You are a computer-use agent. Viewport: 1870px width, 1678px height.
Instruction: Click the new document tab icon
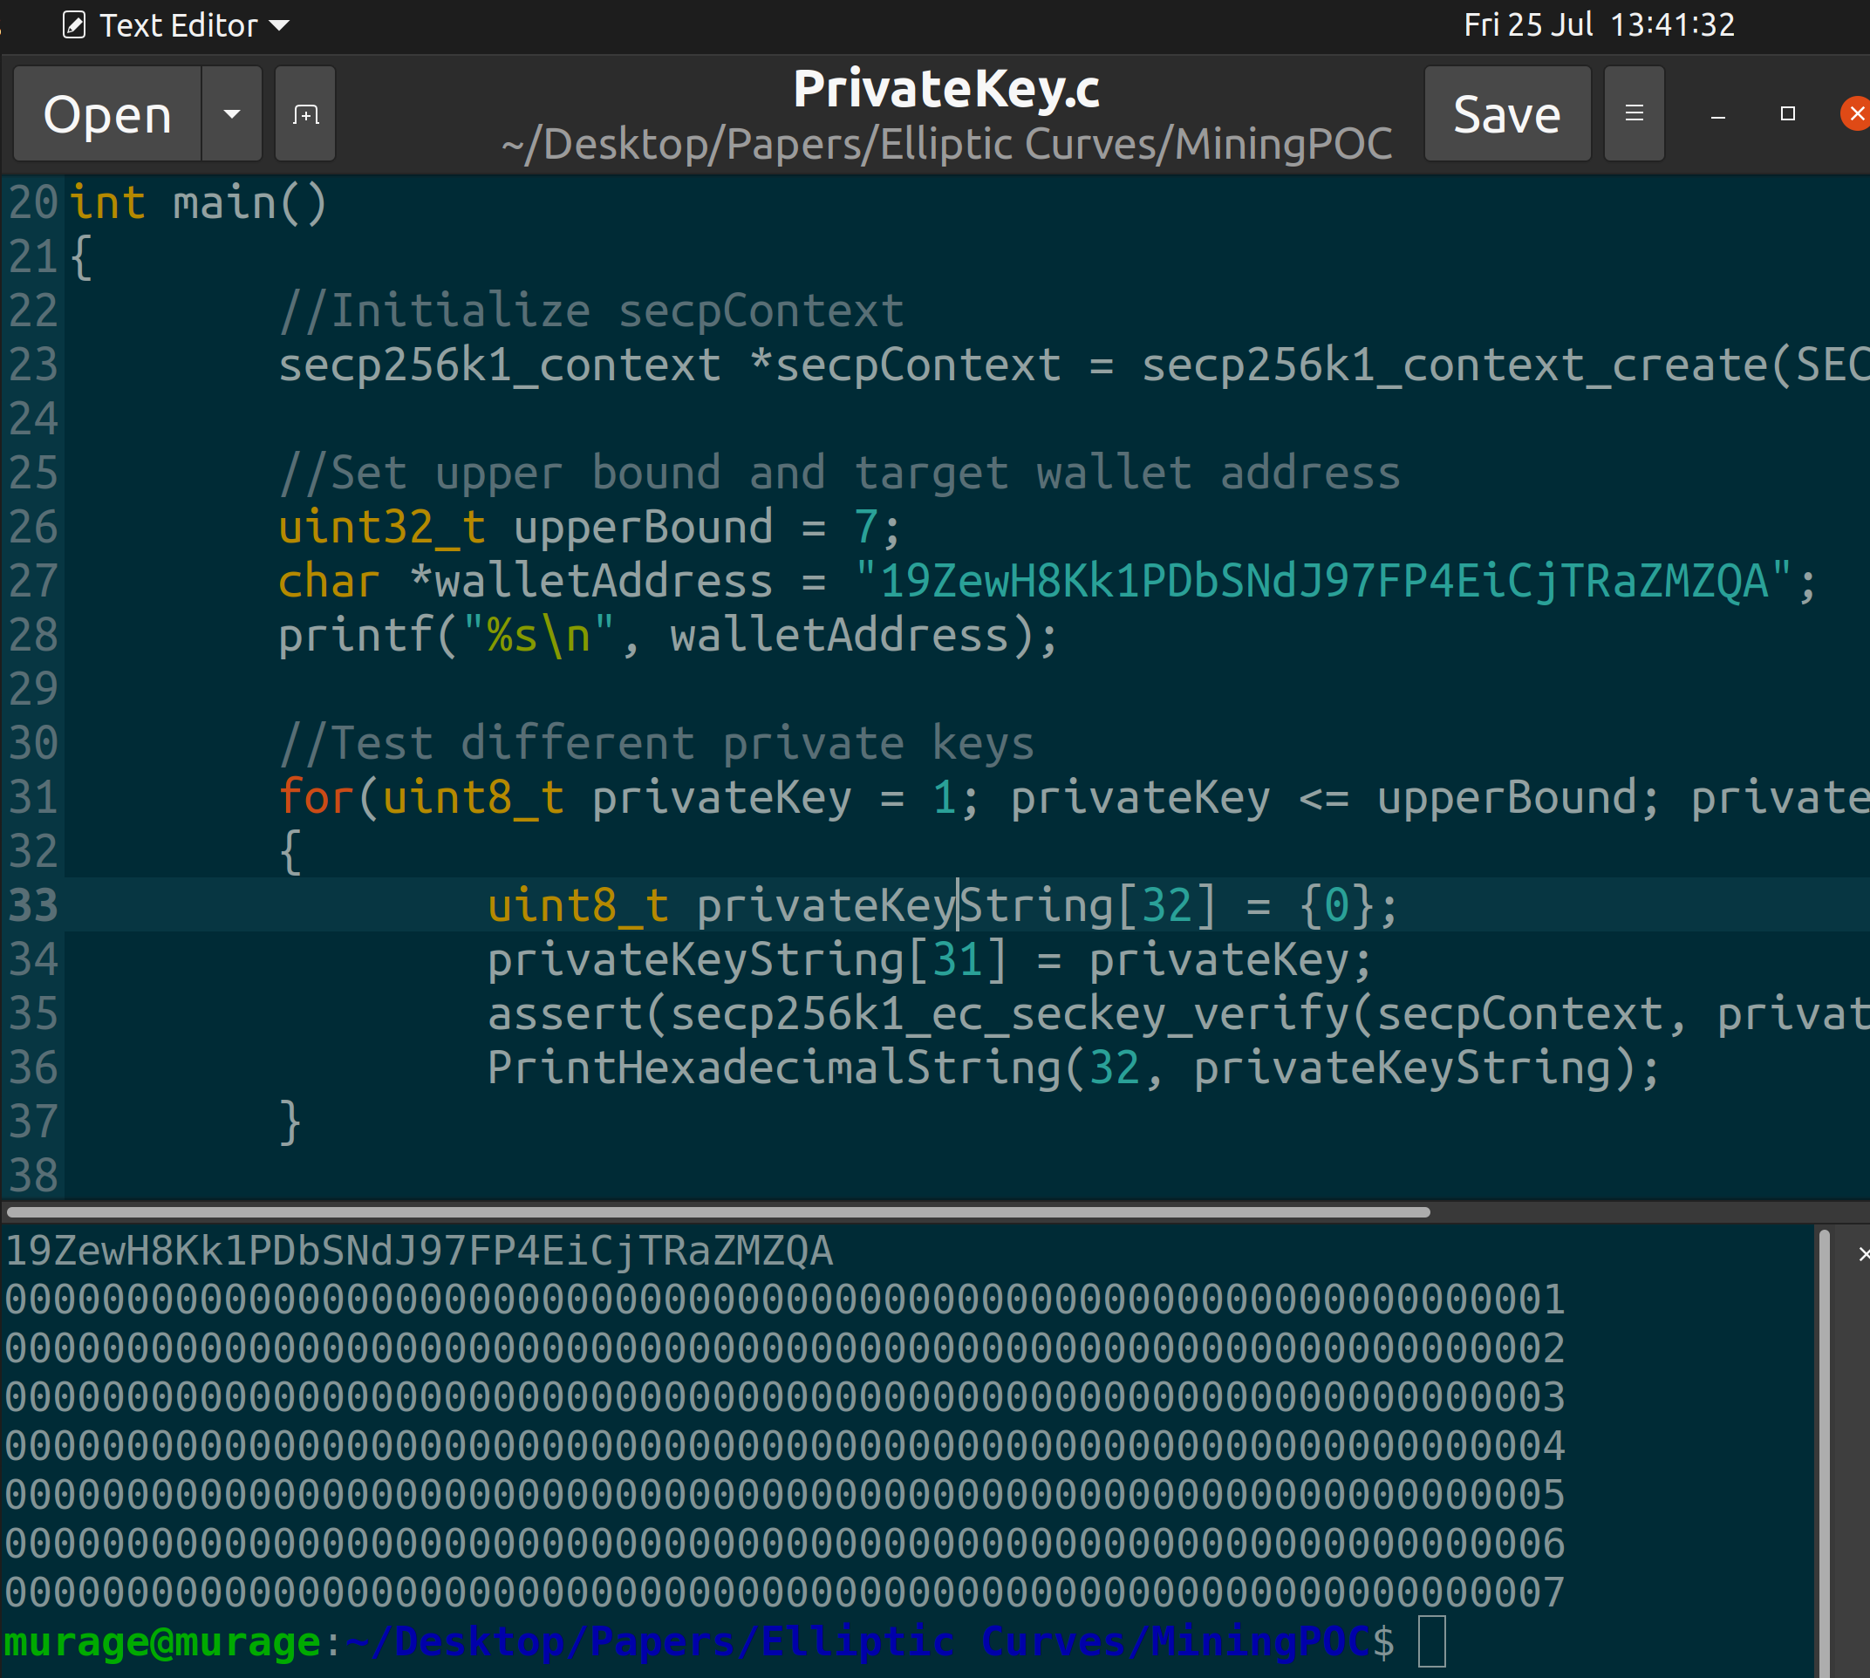point(305,114)
